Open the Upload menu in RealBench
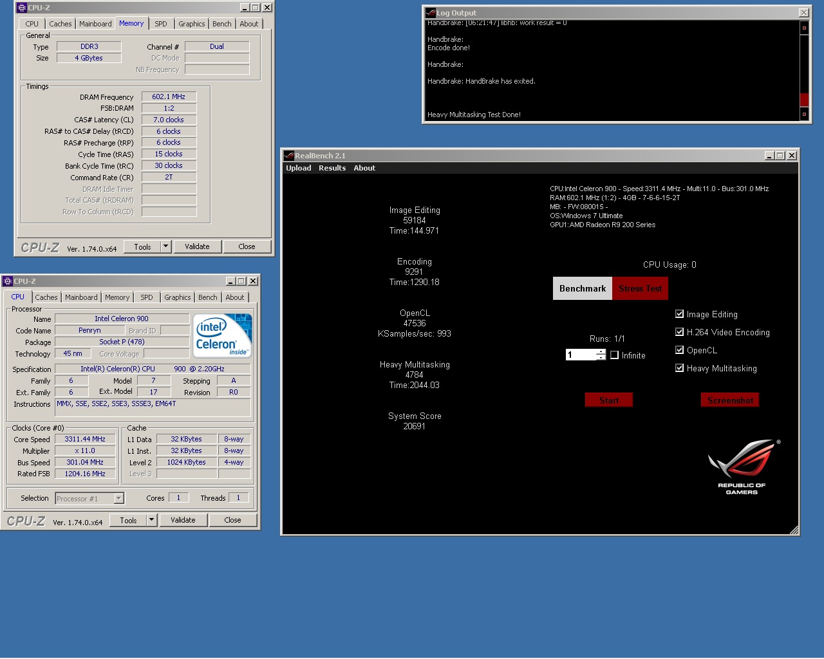Screen dimensions: 824x659 click(299, 168)
